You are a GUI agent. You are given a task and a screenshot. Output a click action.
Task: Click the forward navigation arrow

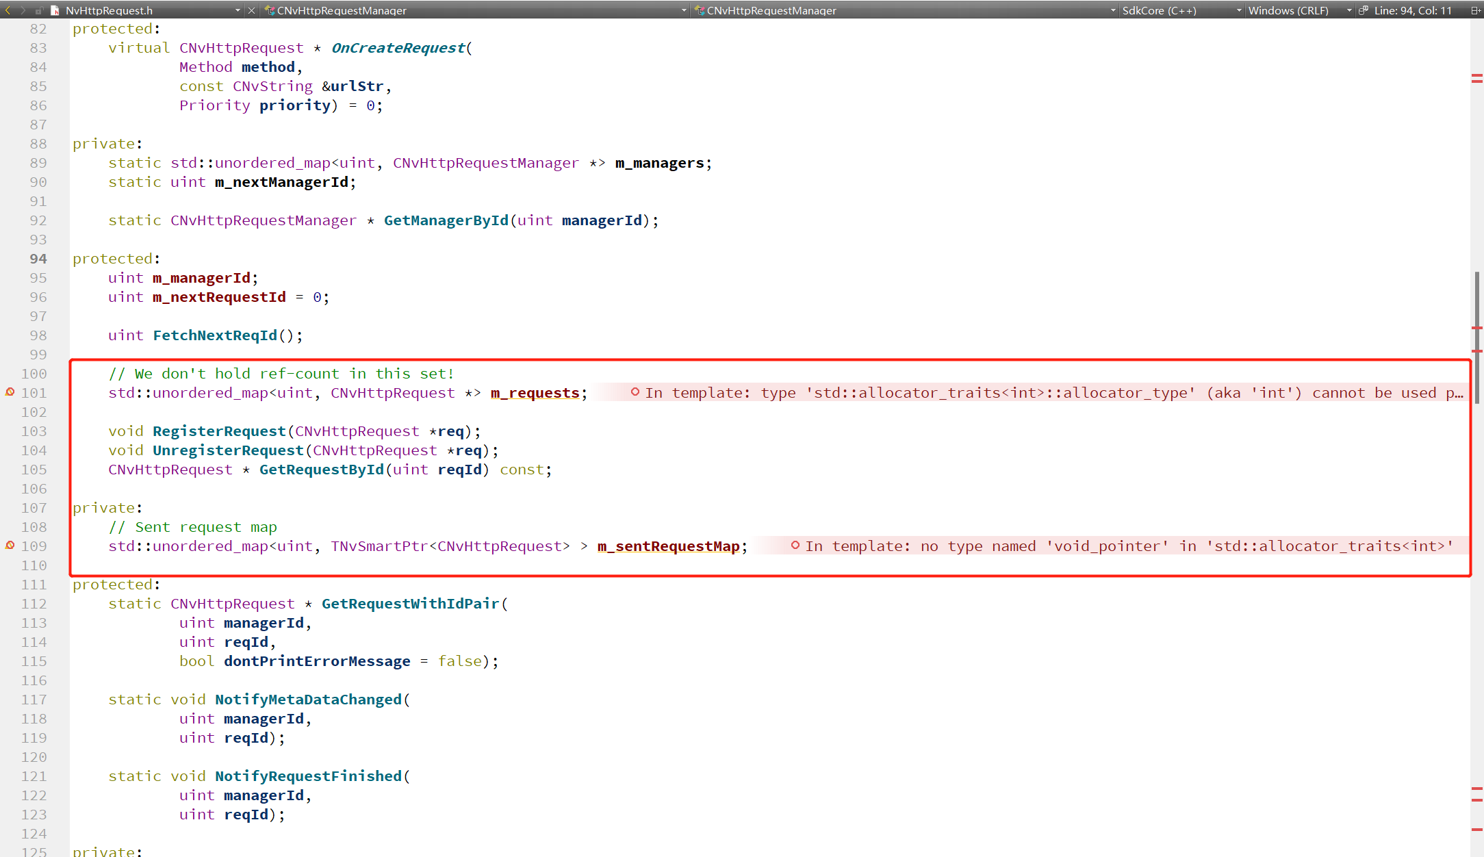23,10
